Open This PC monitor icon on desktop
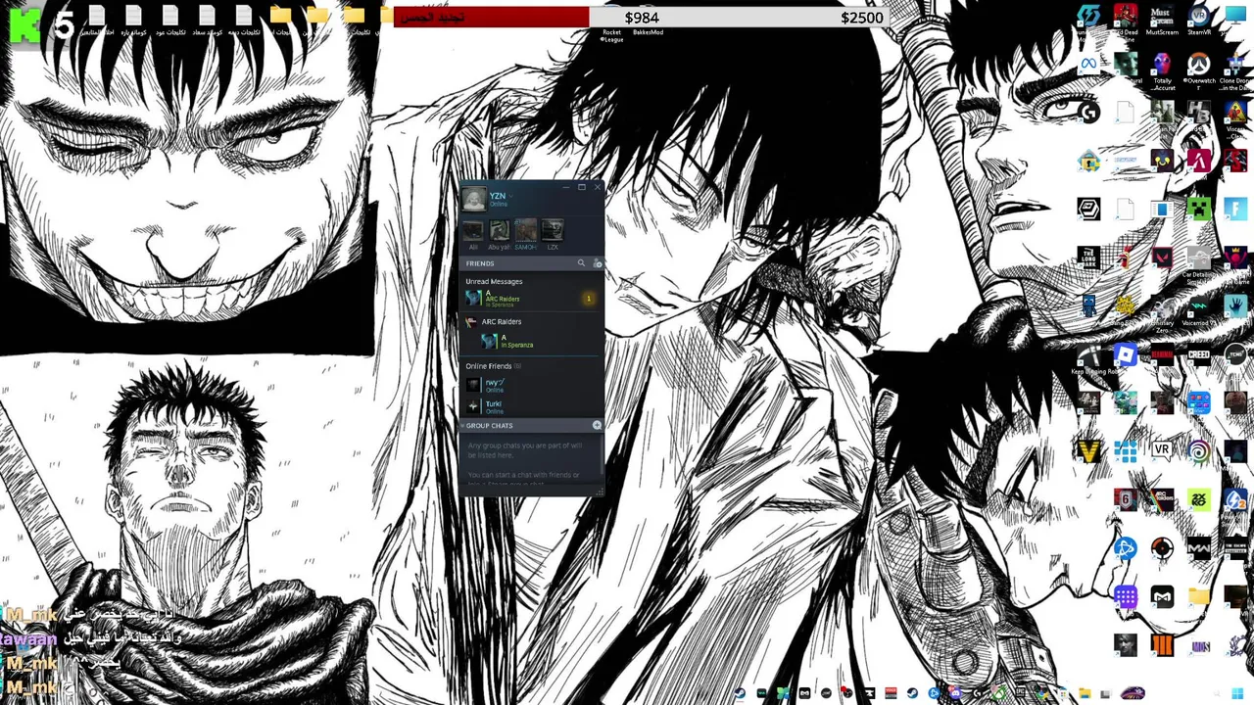 (1235, 15)
